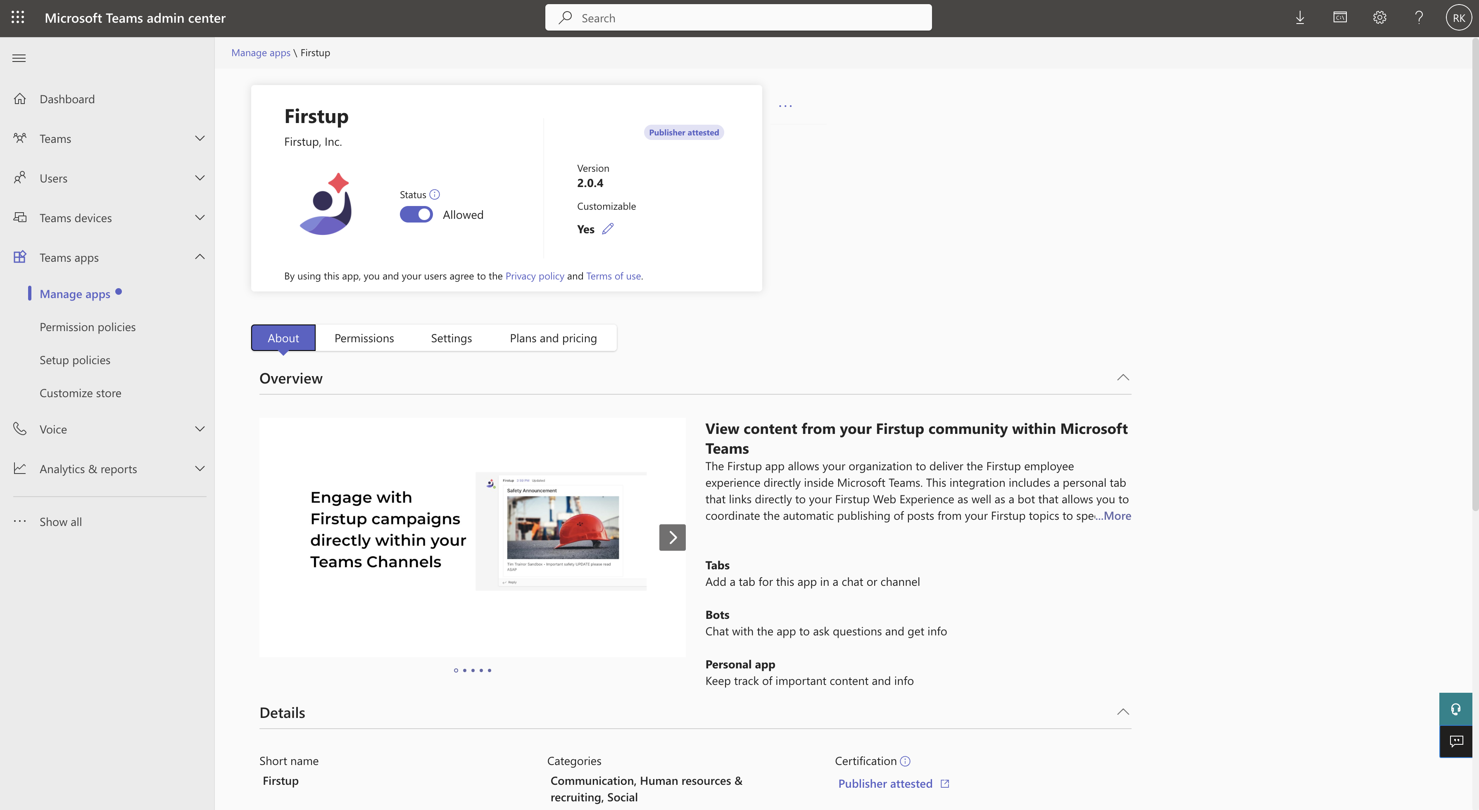Expand the Teams devices chevron

(200, 218)
